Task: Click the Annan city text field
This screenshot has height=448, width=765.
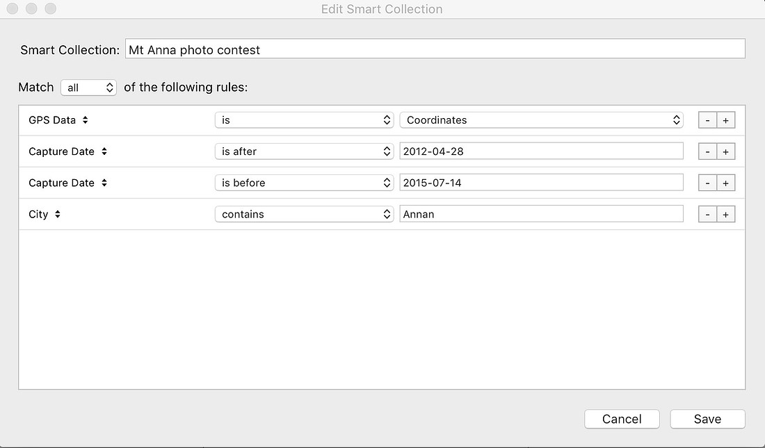Action: 541,215
